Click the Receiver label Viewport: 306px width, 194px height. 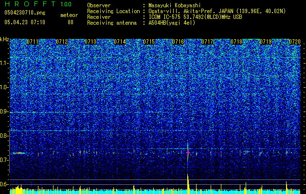click(99, 17)
